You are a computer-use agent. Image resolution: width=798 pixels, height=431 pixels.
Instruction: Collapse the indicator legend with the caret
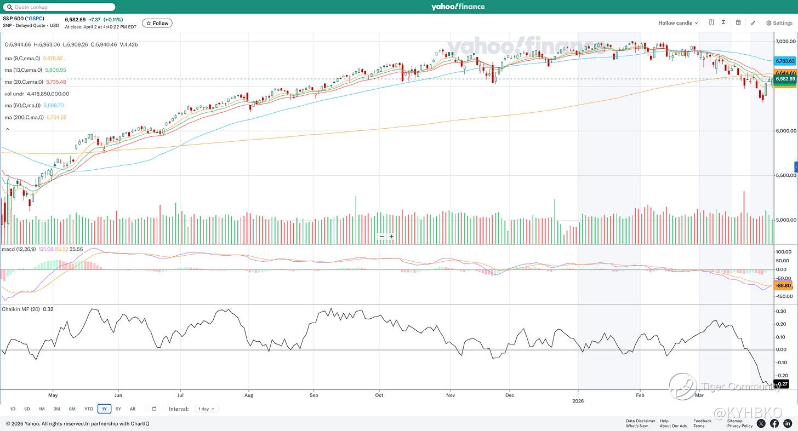point(8,129)
